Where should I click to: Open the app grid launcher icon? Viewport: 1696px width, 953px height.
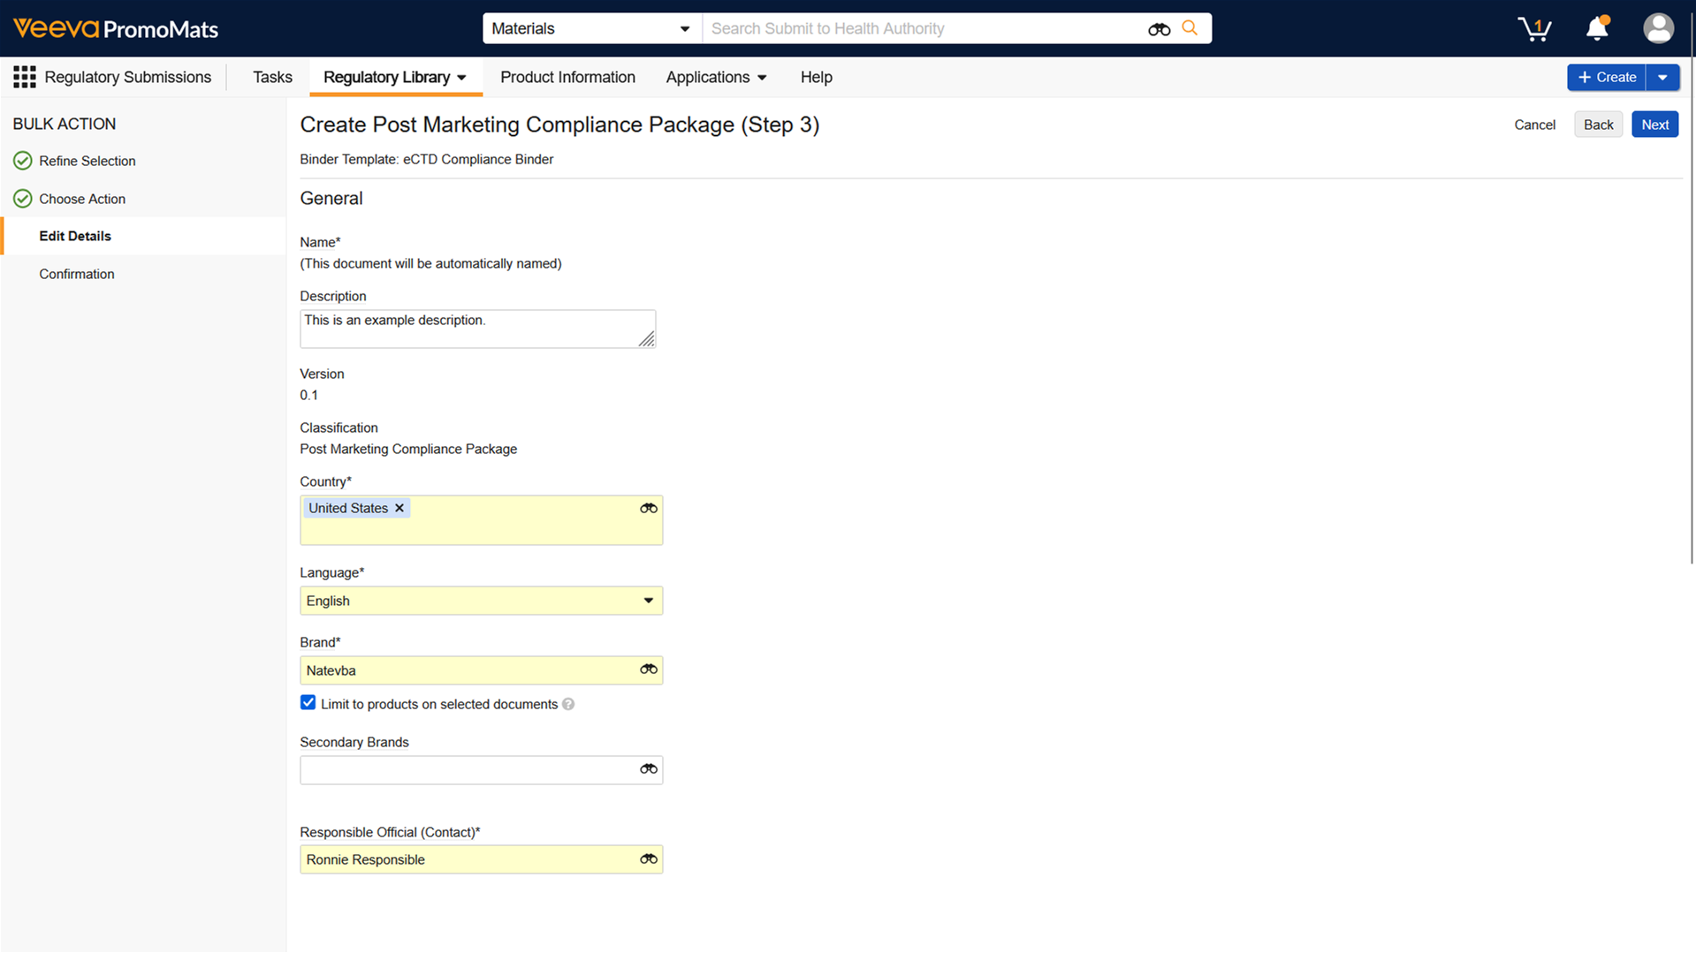(x=24, y=78)
